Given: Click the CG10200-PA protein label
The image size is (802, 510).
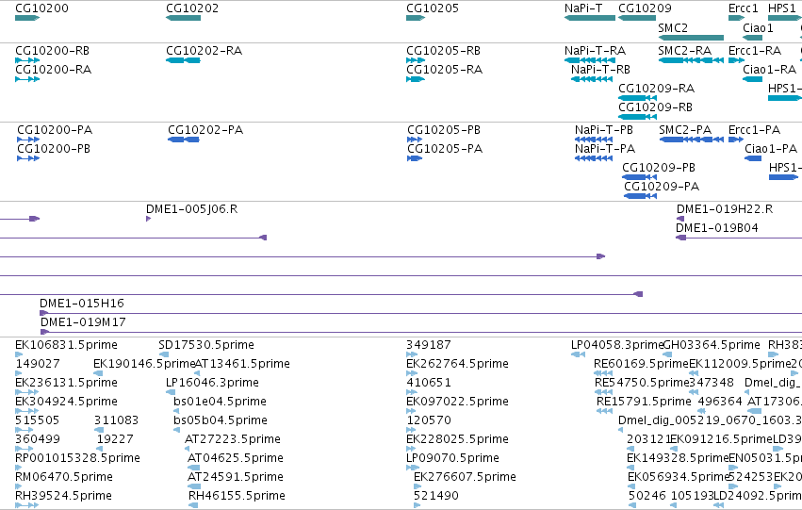Looking at the screenshot, I should pyautogui.click(x=55, y=130).
